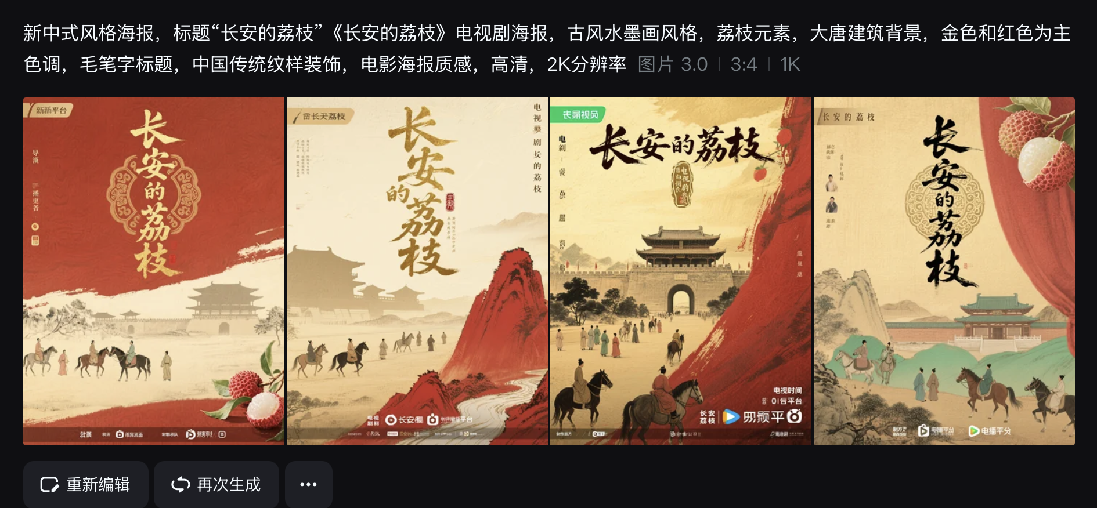
Task: Open the three-dot more options menu
Action: 308,484
